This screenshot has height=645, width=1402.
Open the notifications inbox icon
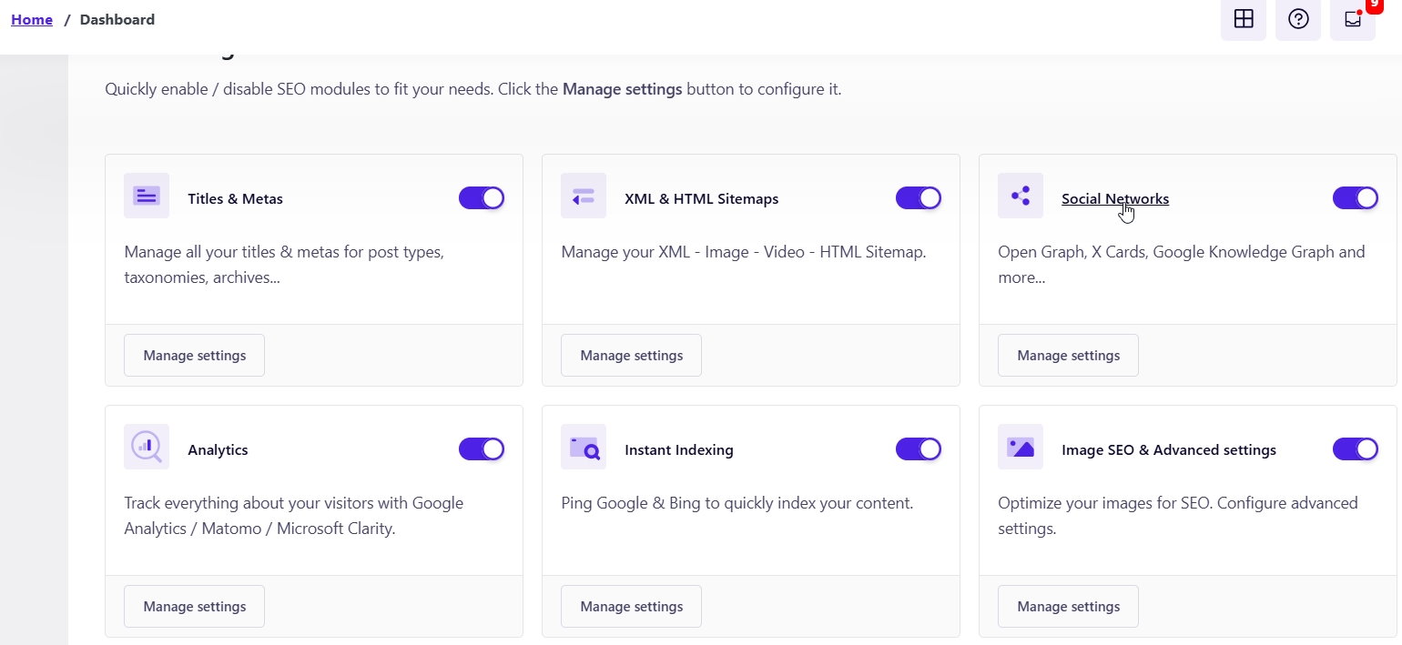[x=1353, y=19]
